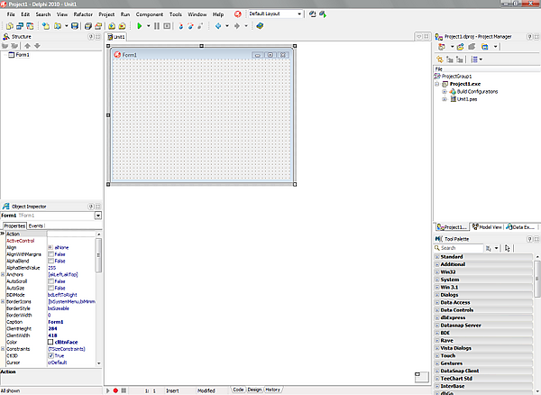Uncheck the Ctl3D property checkbox
The image size is (541, 395).
click(x=50, y=356)
